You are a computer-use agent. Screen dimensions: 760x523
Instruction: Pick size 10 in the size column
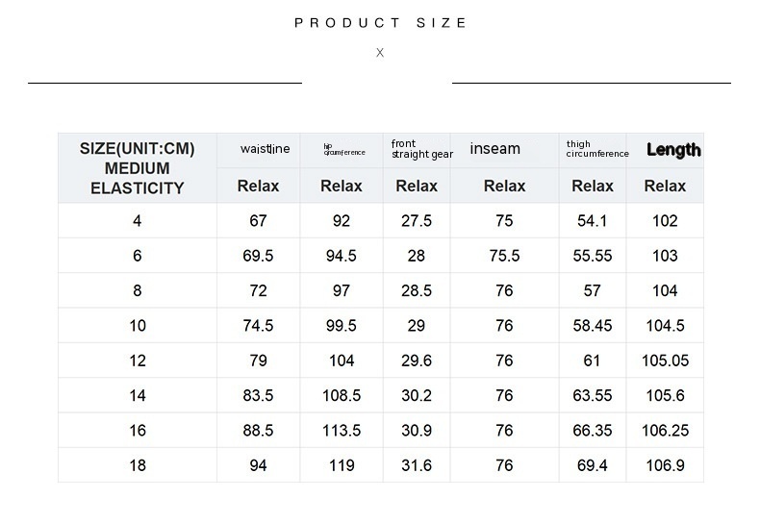(138, 326)
